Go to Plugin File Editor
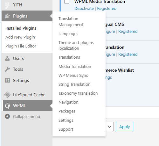This screenshot has width=159, height=146. [21, 46]
